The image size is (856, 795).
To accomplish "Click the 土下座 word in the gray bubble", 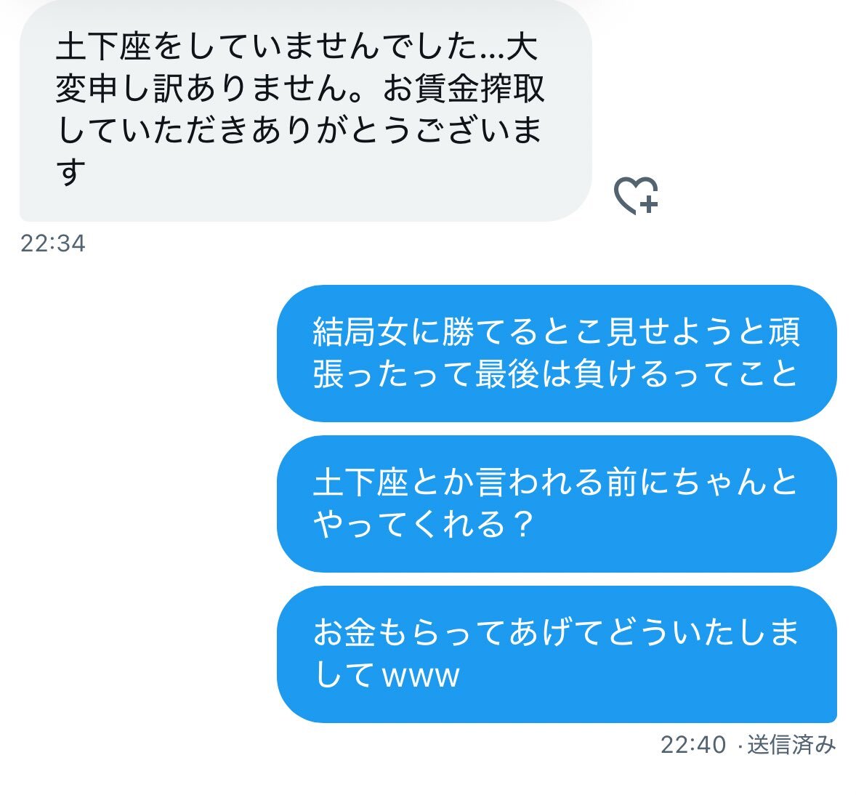I will [x=104, y=47].
